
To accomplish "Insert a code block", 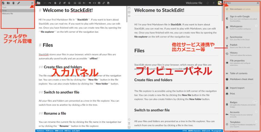I will pos(95,3).
